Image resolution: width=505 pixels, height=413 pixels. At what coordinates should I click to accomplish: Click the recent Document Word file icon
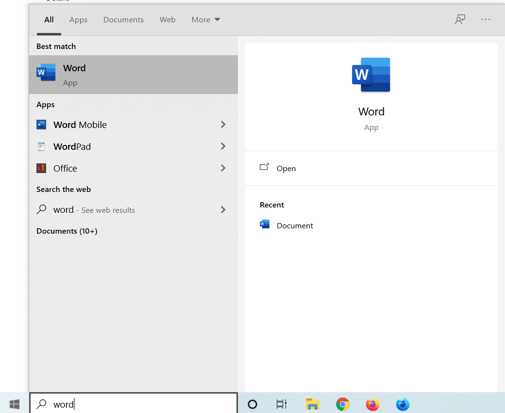pos(265,224)
